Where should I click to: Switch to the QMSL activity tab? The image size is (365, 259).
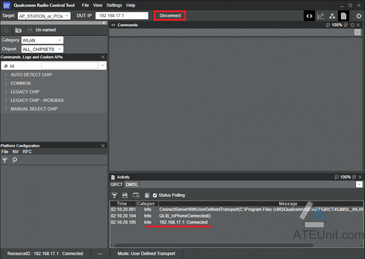(x=132, y=184)
